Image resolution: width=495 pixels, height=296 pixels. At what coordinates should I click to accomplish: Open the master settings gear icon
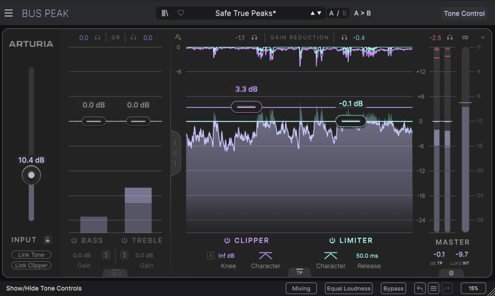coord(451,273)
